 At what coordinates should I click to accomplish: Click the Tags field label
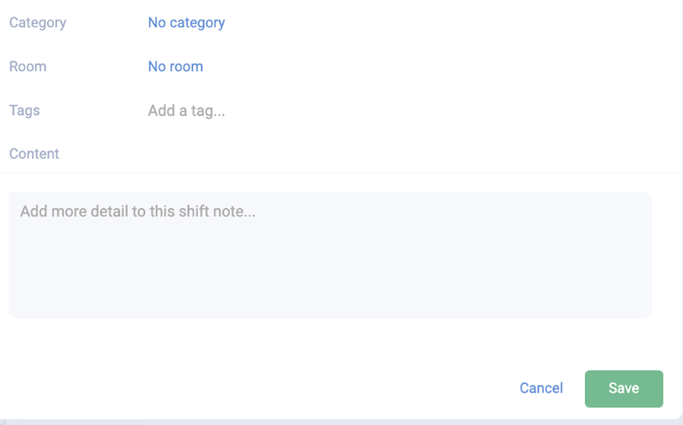pyautogui.click(x=24, y=111)
